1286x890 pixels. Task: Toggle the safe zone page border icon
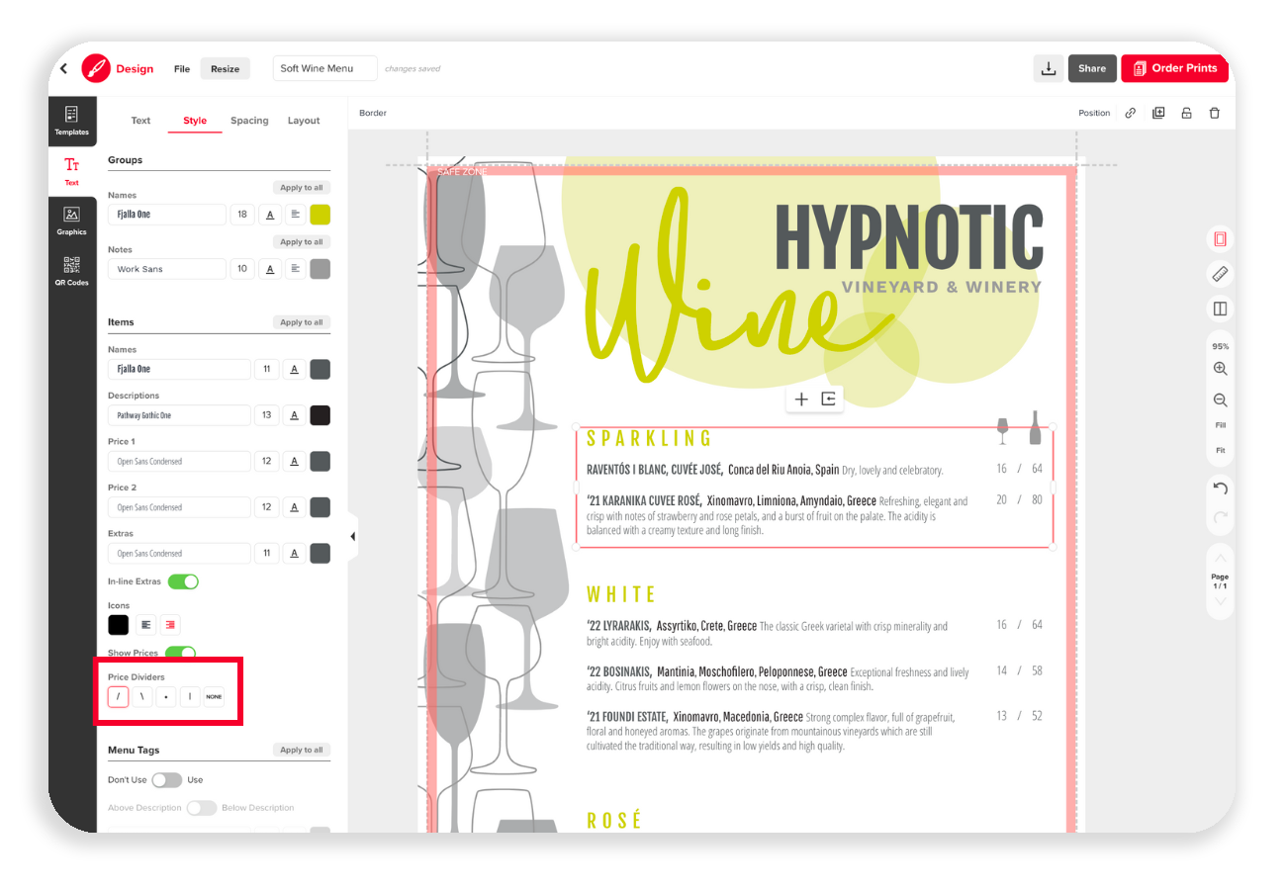[1220, 239]
